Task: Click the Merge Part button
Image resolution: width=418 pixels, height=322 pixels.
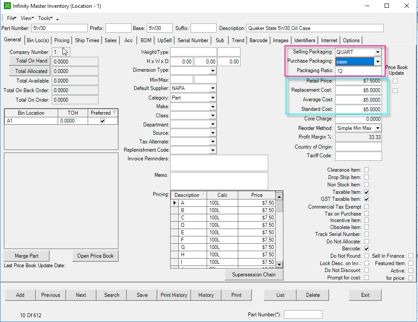Action: [26, 256]
